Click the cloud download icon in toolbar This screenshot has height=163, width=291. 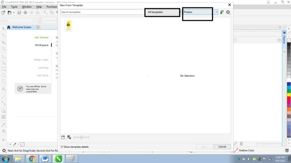[x=25, y=13]
